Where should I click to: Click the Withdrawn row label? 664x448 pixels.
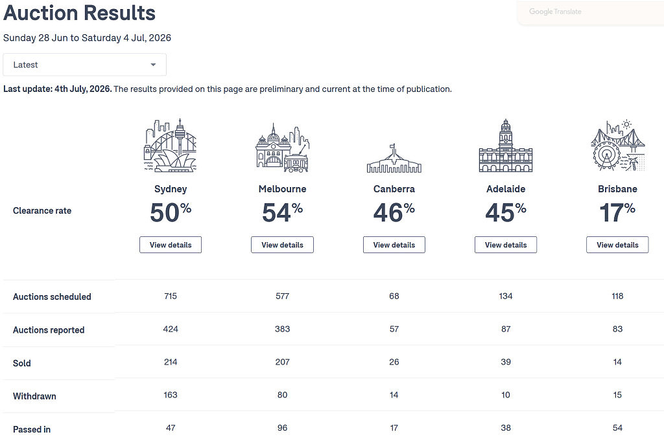point(35,396)
